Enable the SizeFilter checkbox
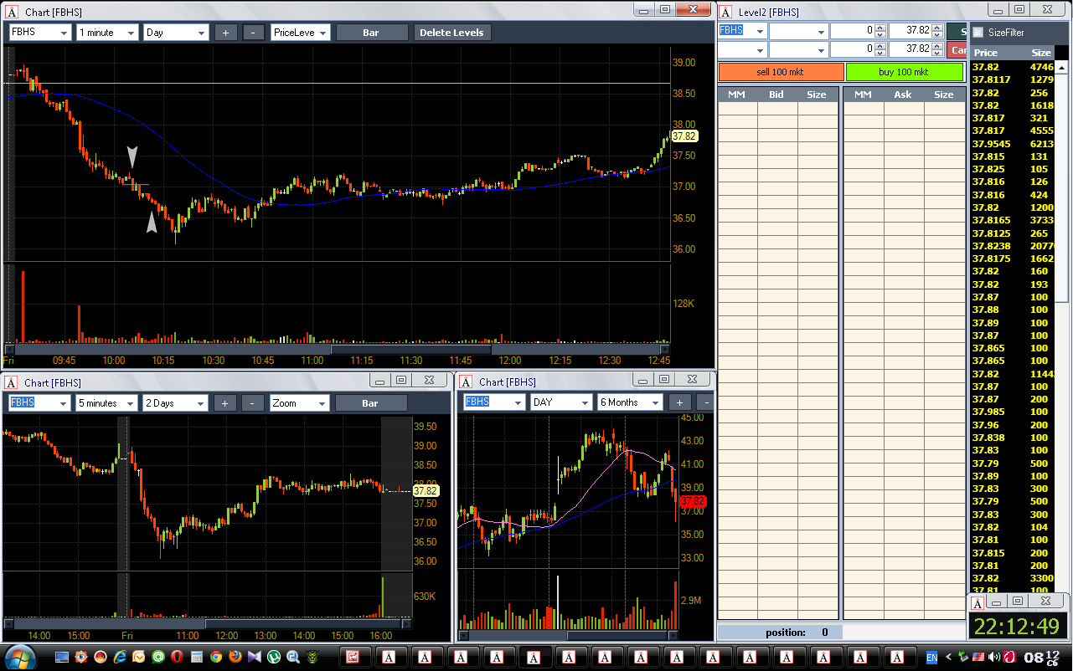The image size is (1073, 671). (978, 32)
